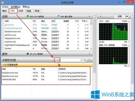This screenshot has height=101, width=135.
Task: Click the 平均 C... column header
Action: pos(85,21)
